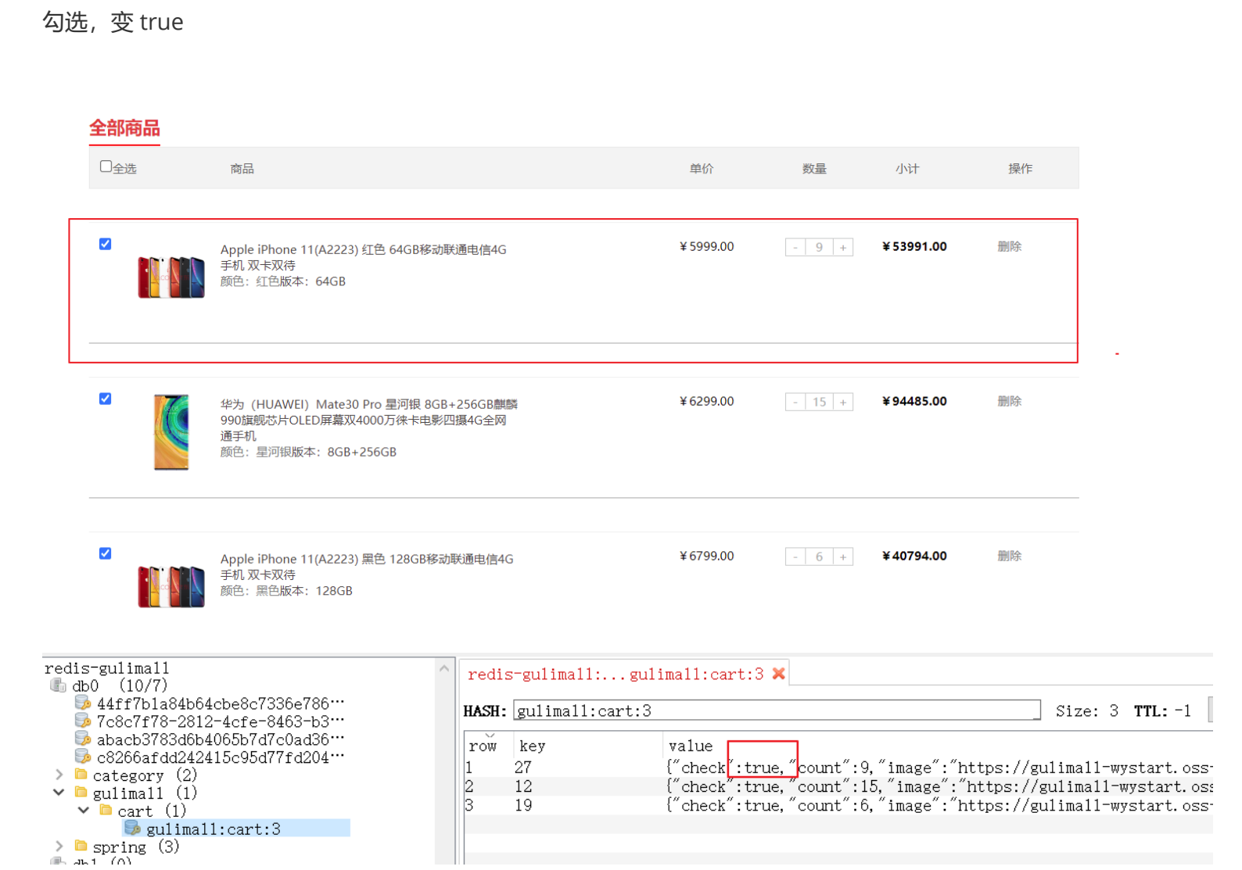Click the db0 database icon
Image resolution: width=1242 pixels, height=870 pixels.
pos(58,686)
